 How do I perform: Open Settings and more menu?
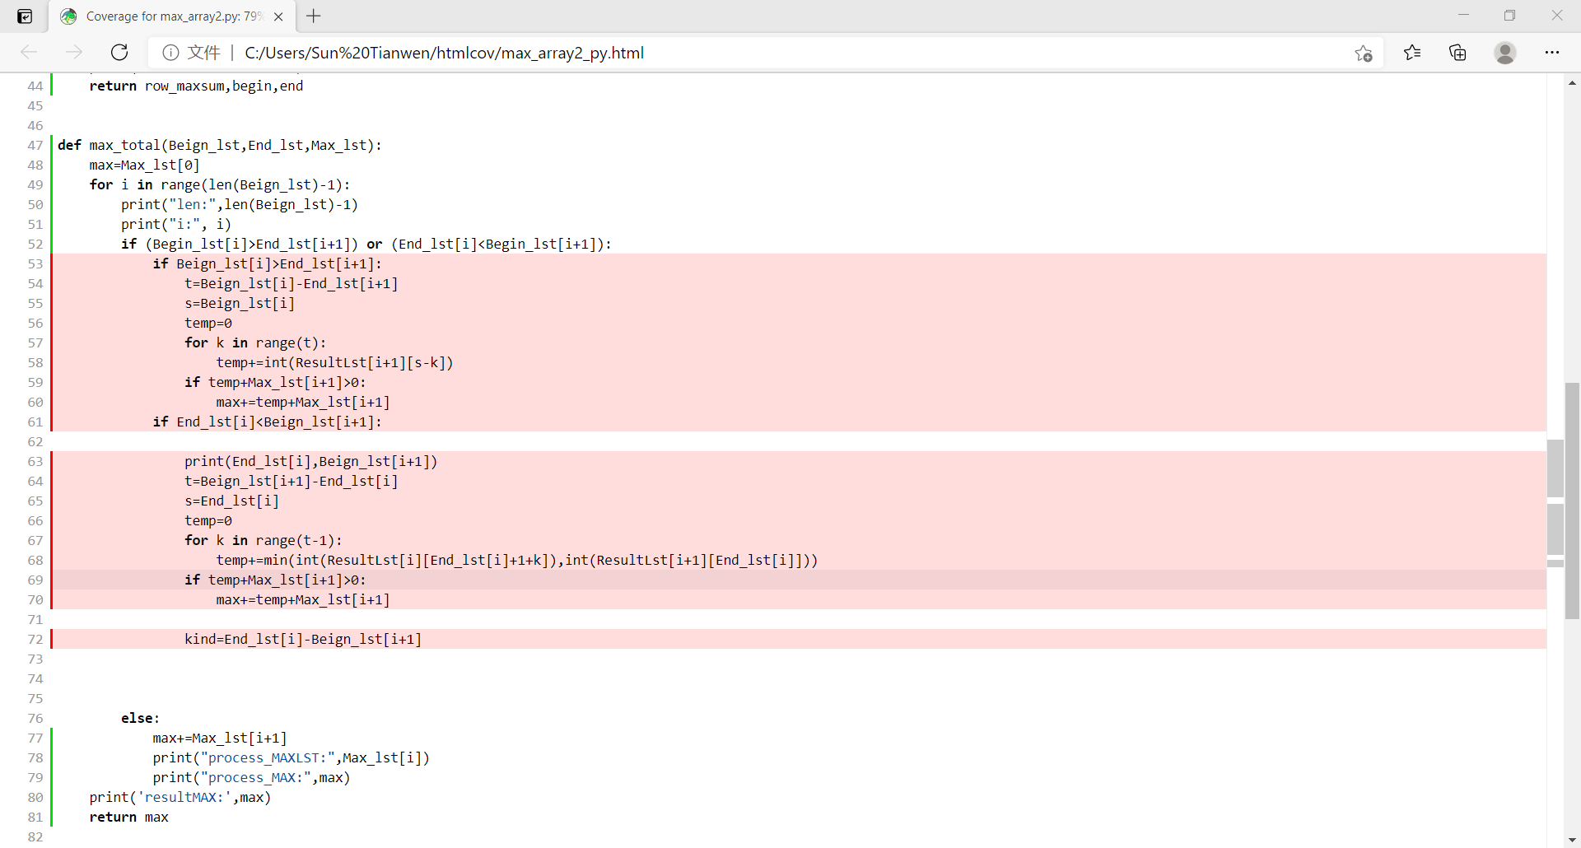pyautogui.click(x=1552, y=53)
